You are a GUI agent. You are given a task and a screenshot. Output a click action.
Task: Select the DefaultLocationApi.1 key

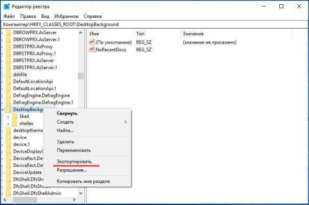pos(35,88)
